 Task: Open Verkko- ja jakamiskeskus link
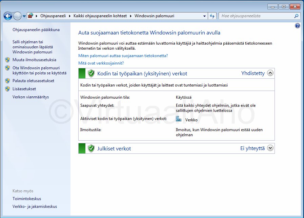click(35, 207)
